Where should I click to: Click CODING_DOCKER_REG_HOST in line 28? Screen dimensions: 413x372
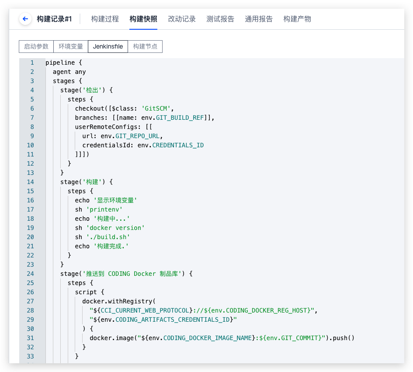click(267, 311)
